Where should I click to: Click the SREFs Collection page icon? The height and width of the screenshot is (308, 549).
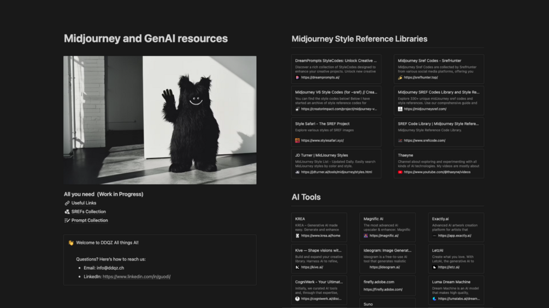(67, 212)
